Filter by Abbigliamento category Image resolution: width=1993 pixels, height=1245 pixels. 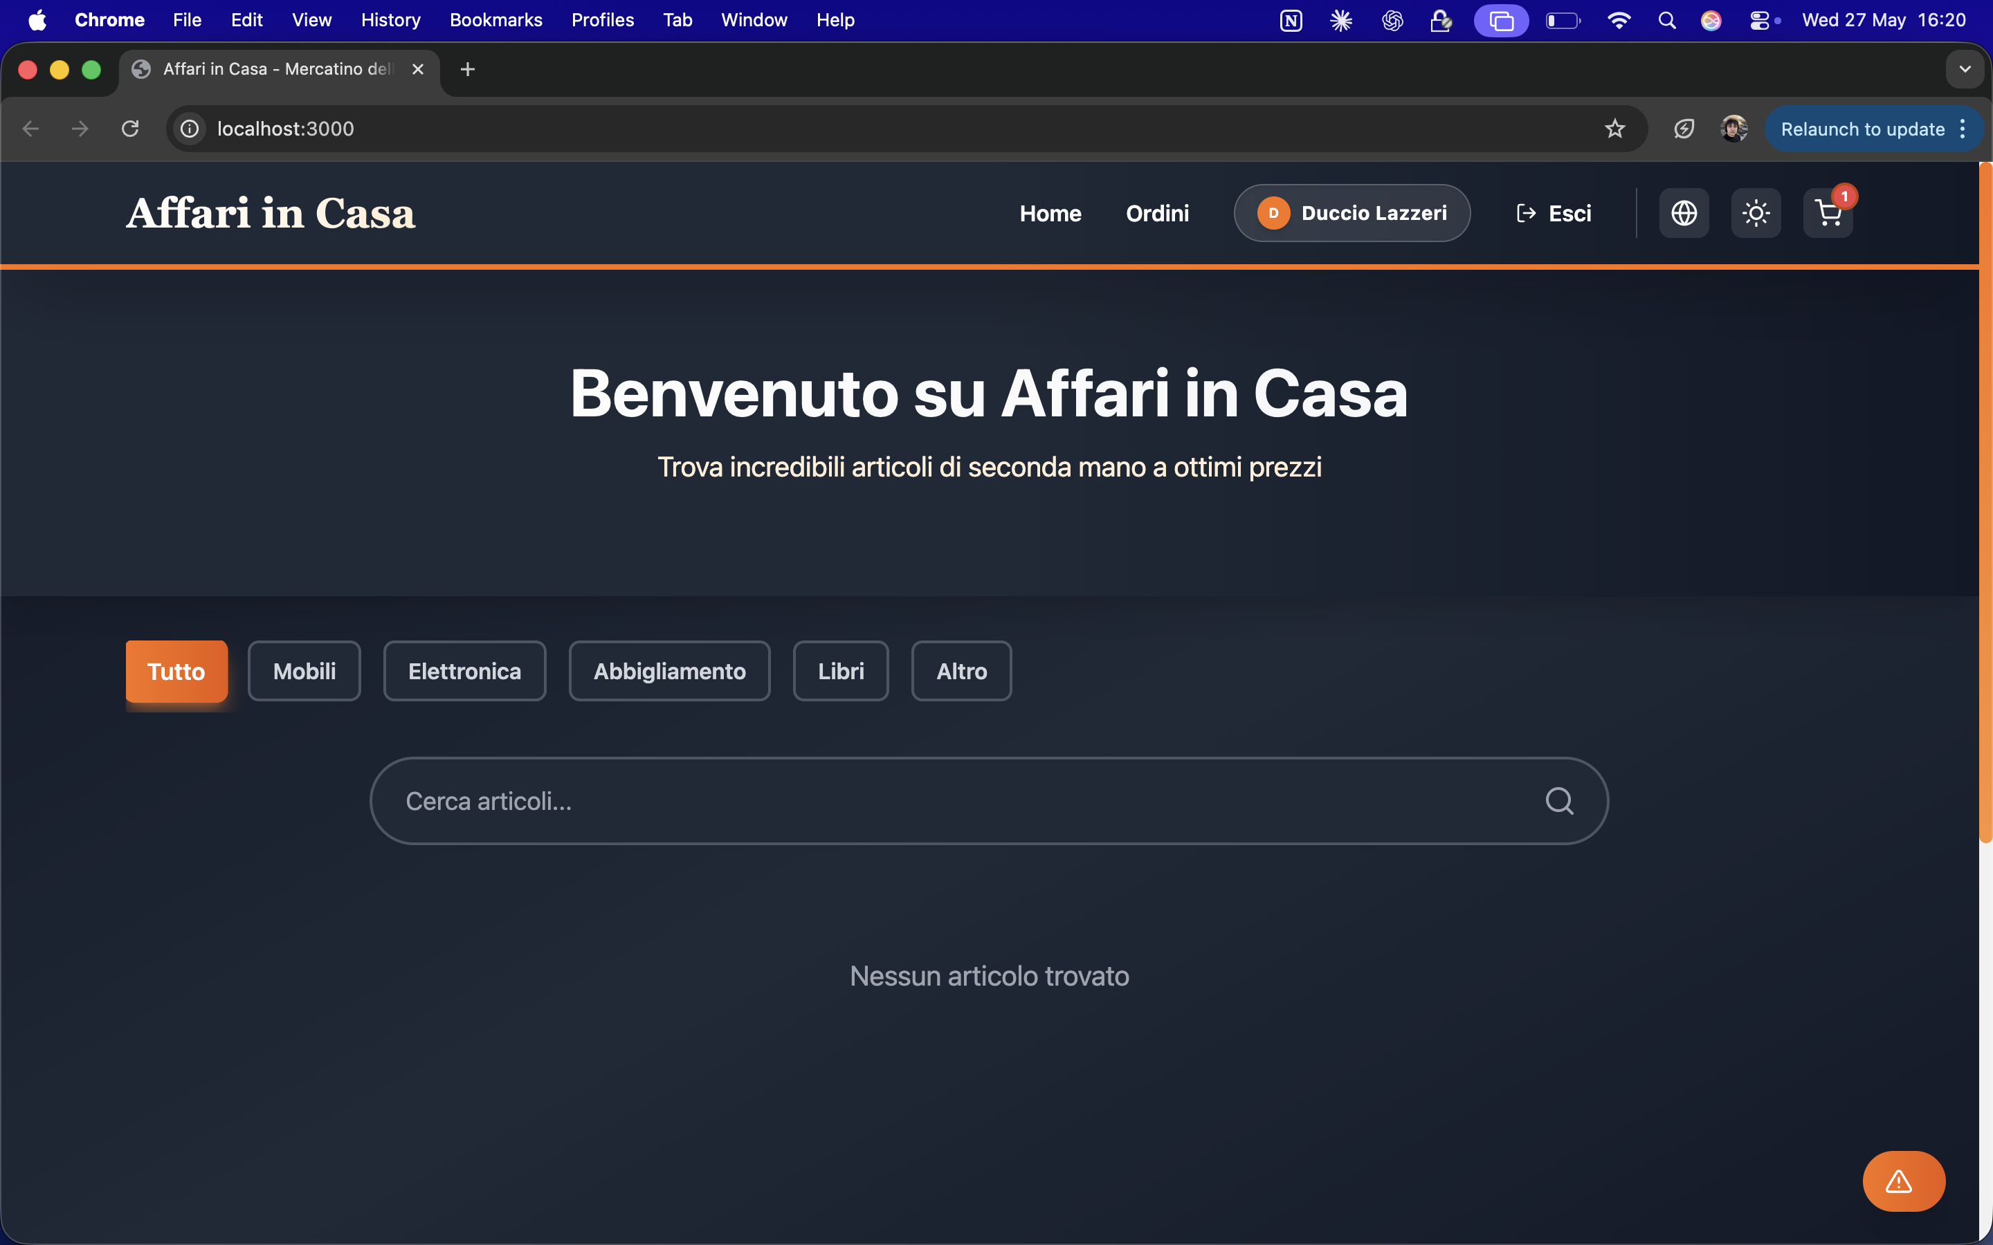click(670, 671)
